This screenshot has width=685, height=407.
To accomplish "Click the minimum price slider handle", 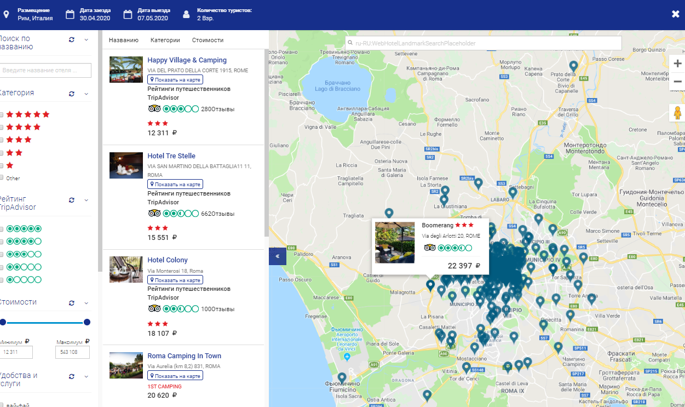I will [x=3, y=322].
